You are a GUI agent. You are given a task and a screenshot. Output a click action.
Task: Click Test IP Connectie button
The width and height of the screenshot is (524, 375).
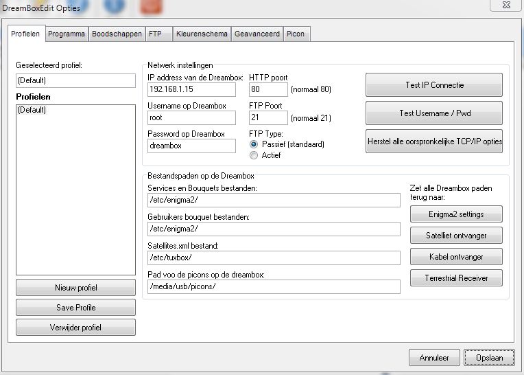click(434, 85)
